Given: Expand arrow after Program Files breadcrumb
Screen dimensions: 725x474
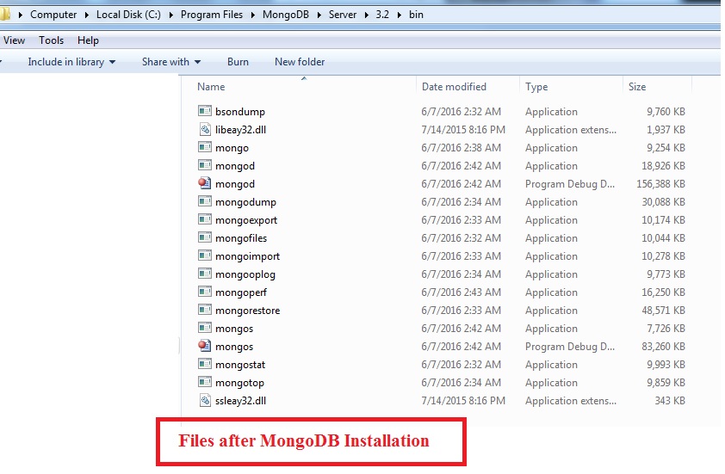Looking at the screenshot, I should click(x=253, y=15).
